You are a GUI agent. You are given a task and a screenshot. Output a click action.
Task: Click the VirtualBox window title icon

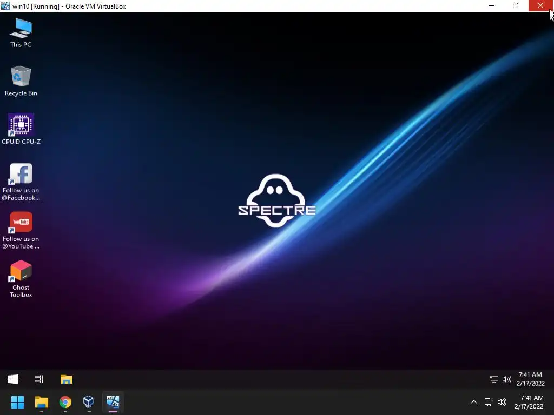click(x=5, y=6)
